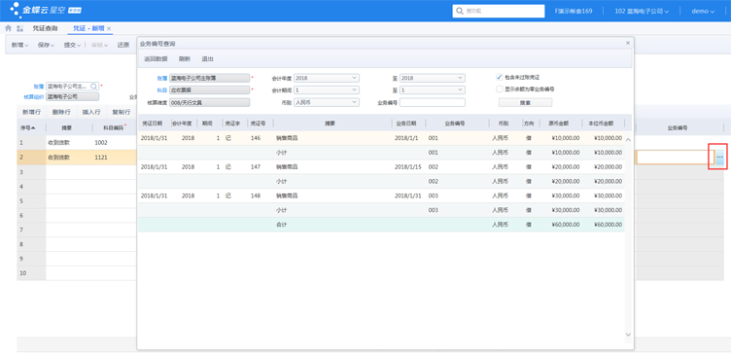
Task: Toggle 包含未过账凭证 checkbox
Action: 500,78
